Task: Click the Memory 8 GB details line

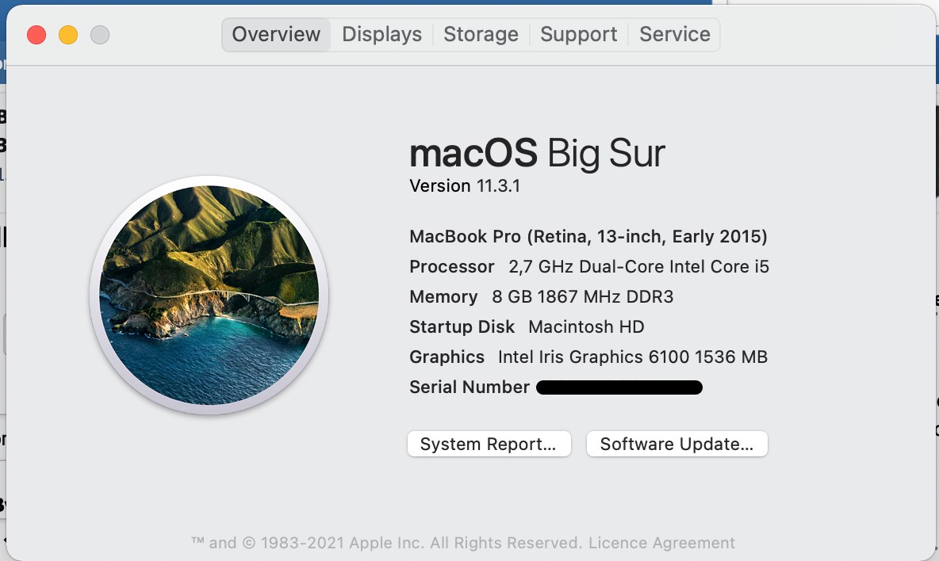Action: pos(541,297)
